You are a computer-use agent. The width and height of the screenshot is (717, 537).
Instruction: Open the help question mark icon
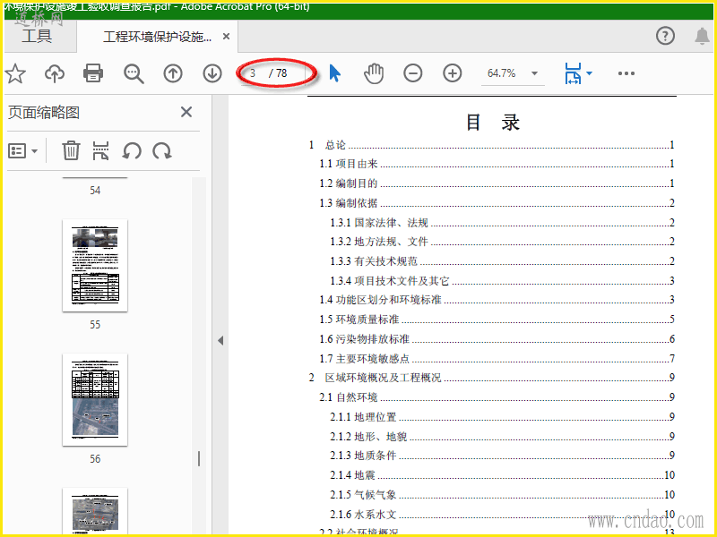665,36
